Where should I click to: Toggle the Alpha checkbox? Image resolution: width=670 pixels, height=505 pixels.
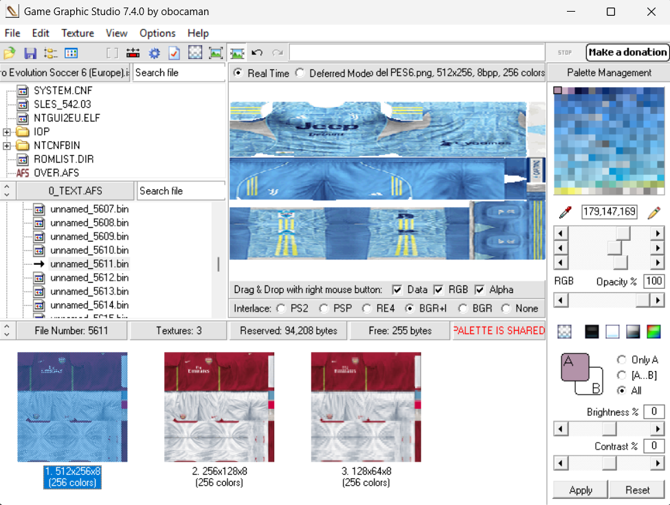tap(480, 290)
